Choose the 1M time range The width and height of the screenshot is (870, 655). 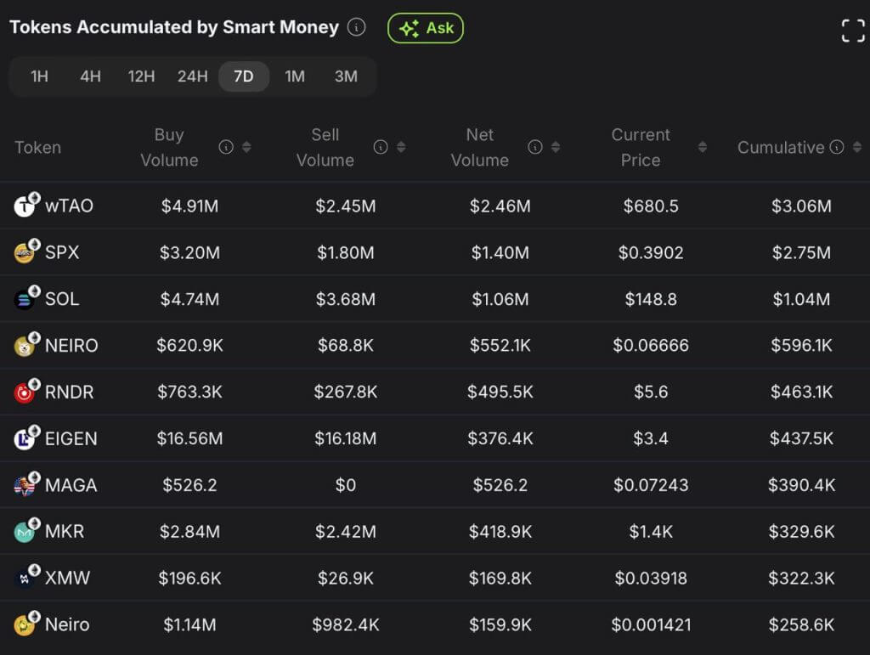[295, 76]
